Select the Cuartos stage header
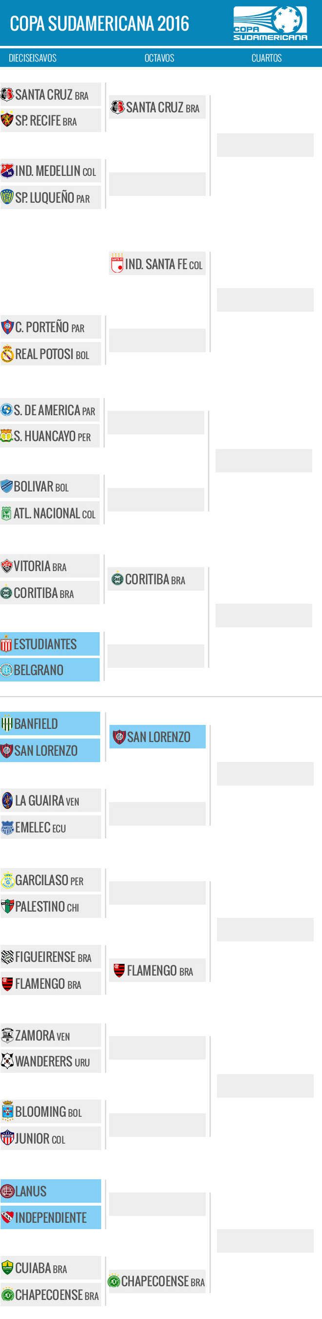 tap(266, 58)
